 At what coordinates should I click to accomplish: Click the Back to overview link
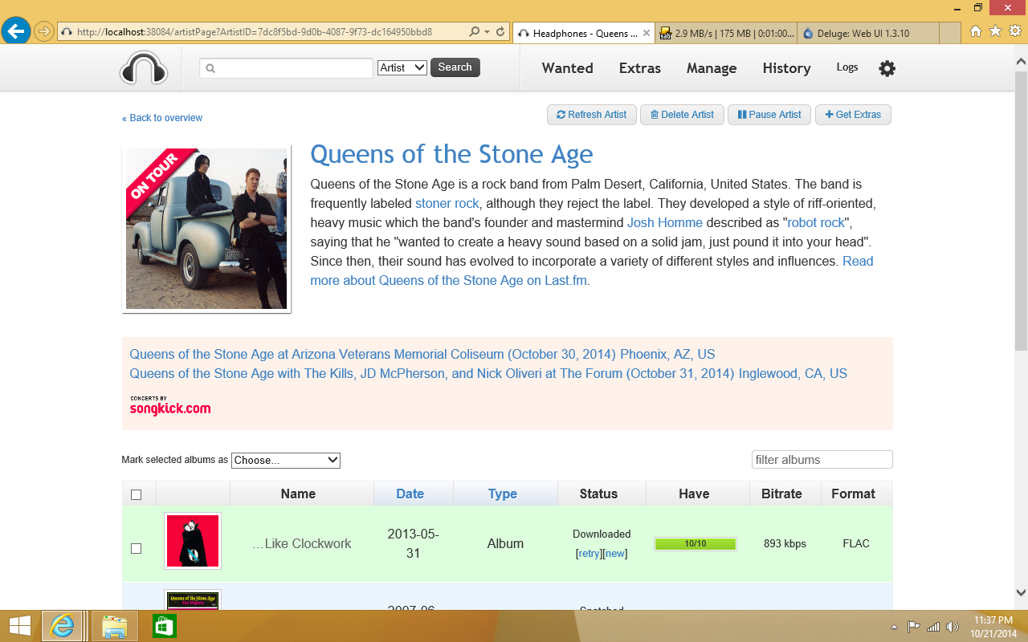162,118
